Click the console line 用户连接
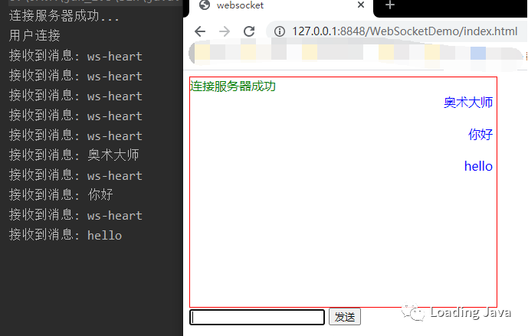 34,35
